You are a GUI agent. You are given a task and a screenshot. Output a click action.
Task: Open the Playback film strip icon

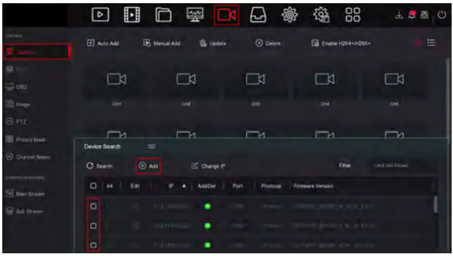pyautogui.click(x=132, y=15)
